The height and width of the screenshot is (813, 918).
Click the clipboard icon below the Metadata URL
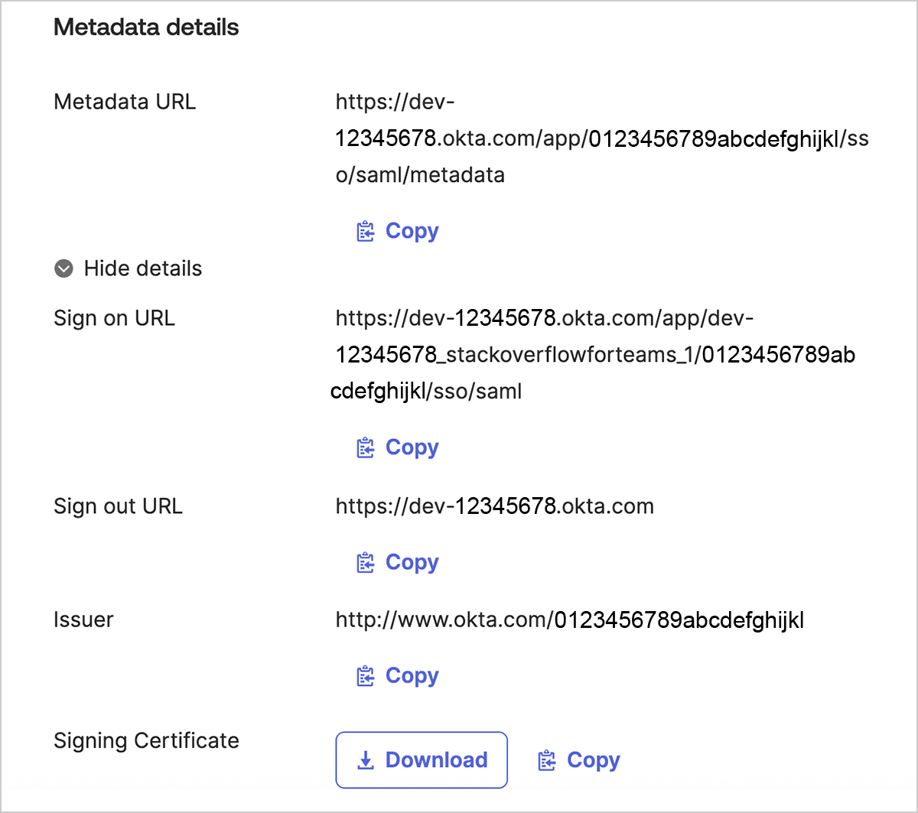click(366, 231)
